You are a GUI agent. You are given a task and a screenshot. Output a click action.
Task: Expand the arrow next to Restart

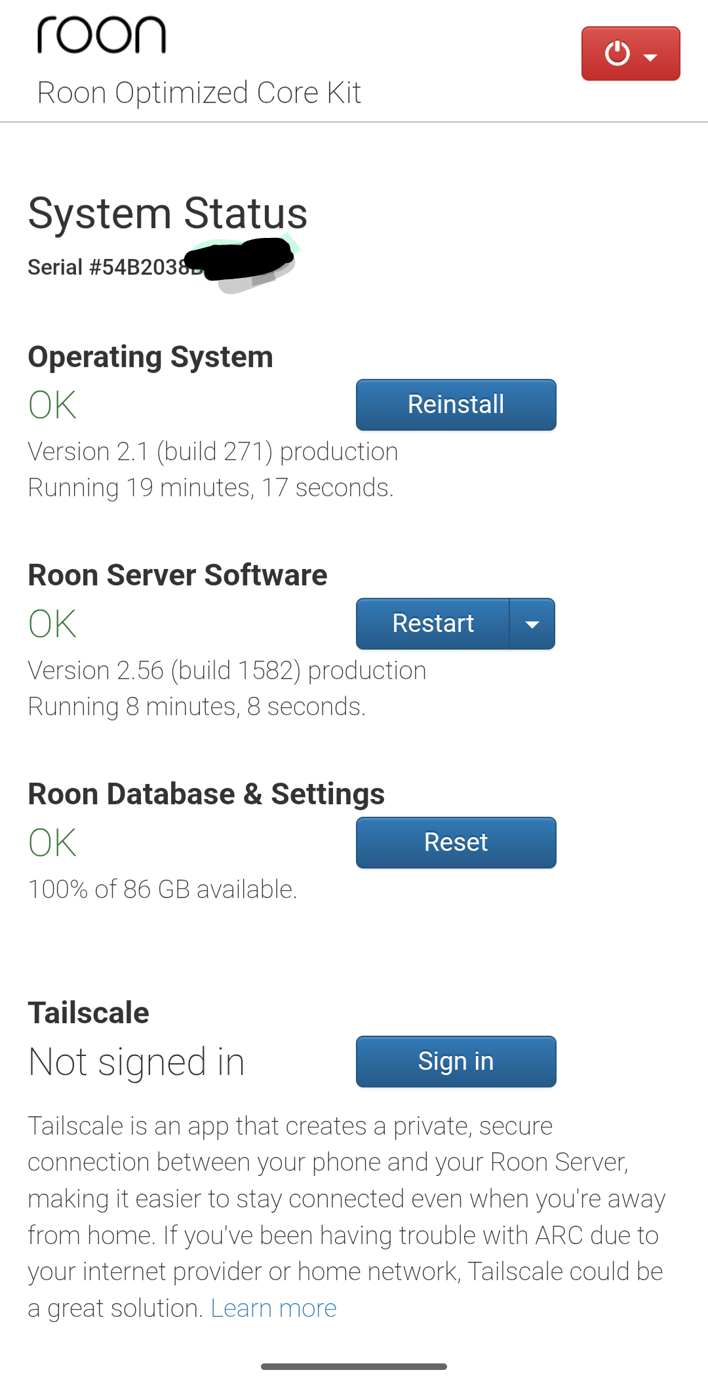532,624
